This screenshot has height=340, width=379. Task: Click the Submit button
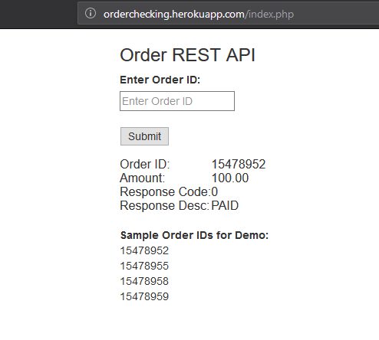point(144,136)
